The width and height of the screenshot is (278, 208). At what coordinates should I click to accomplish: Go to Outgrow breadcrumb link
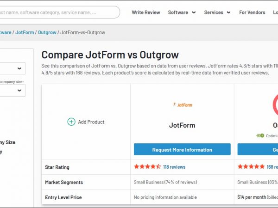47,33
